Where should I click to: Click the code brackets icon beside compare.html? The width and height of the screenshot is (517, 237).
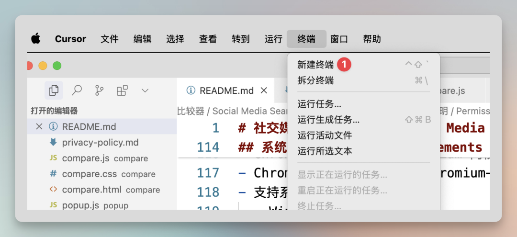click(x=53, y=190)
